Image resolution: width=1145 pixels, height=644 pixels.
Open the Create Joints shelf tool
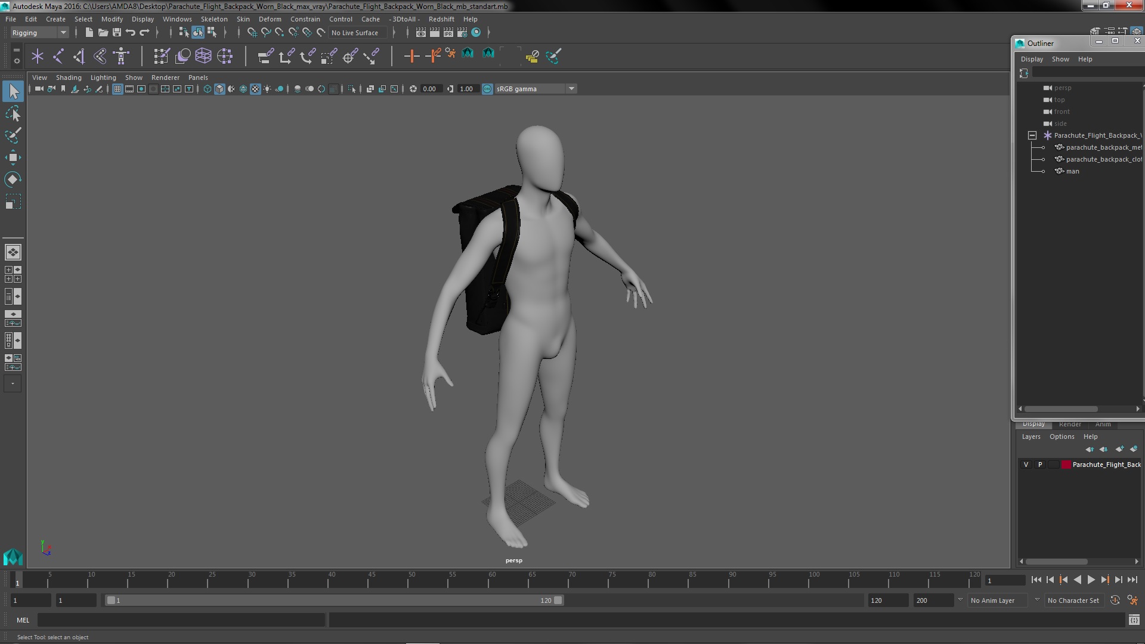58,56
